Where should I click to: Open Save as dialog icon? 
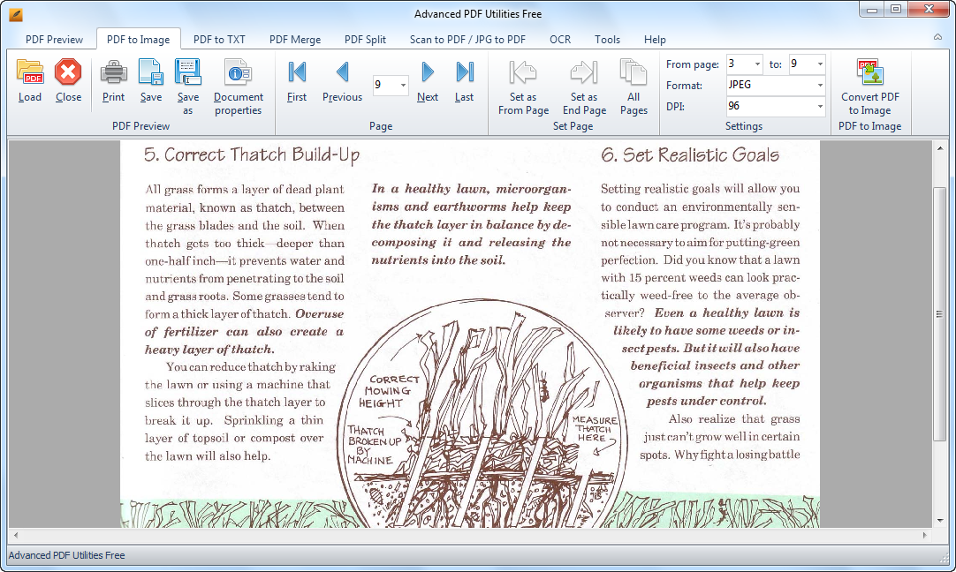pyautogui.click(x=188, y=72)
